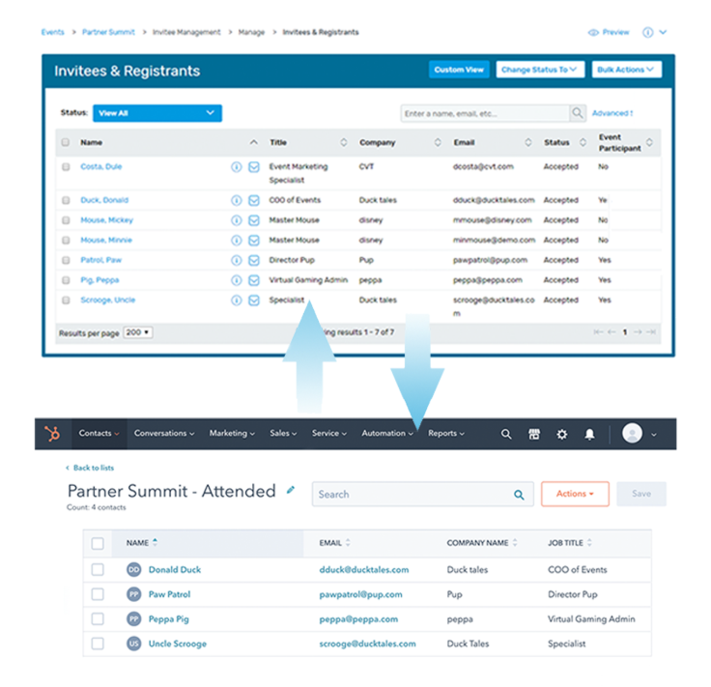
Task: Click envelope icon for Mouse, Minnie
Action: pyautogui.click(x=254, y=241)
